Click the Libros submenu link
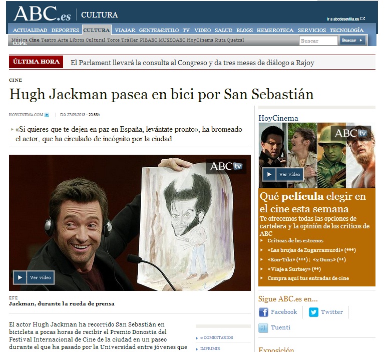This screenshot has height=352, width=390. click(x=77, y=40)
